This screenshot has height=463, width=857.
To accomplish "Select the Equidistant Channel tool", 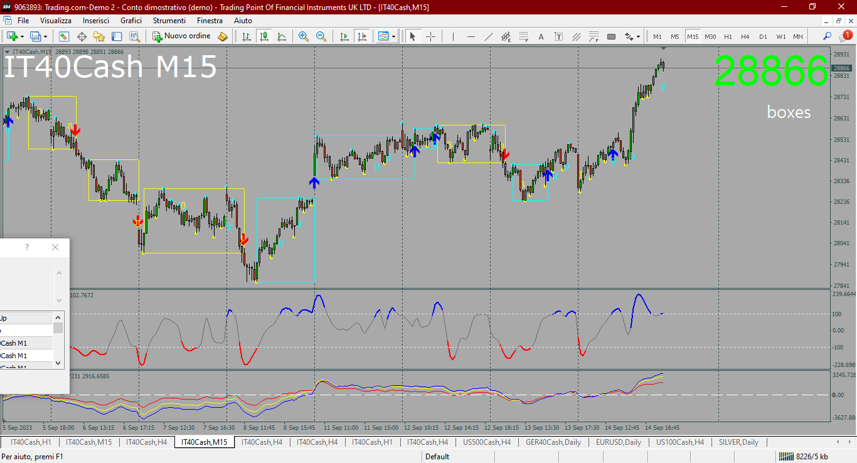I will 506,36.
